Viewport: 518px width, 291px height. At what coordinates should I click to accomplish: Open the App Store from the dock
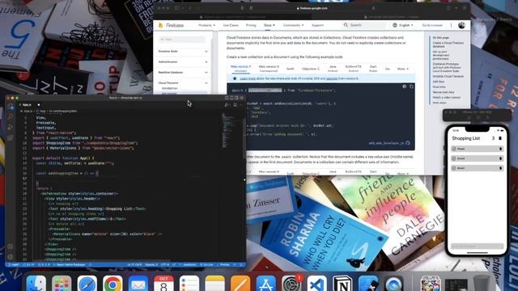pyautogui.click(x=265, y=284)
